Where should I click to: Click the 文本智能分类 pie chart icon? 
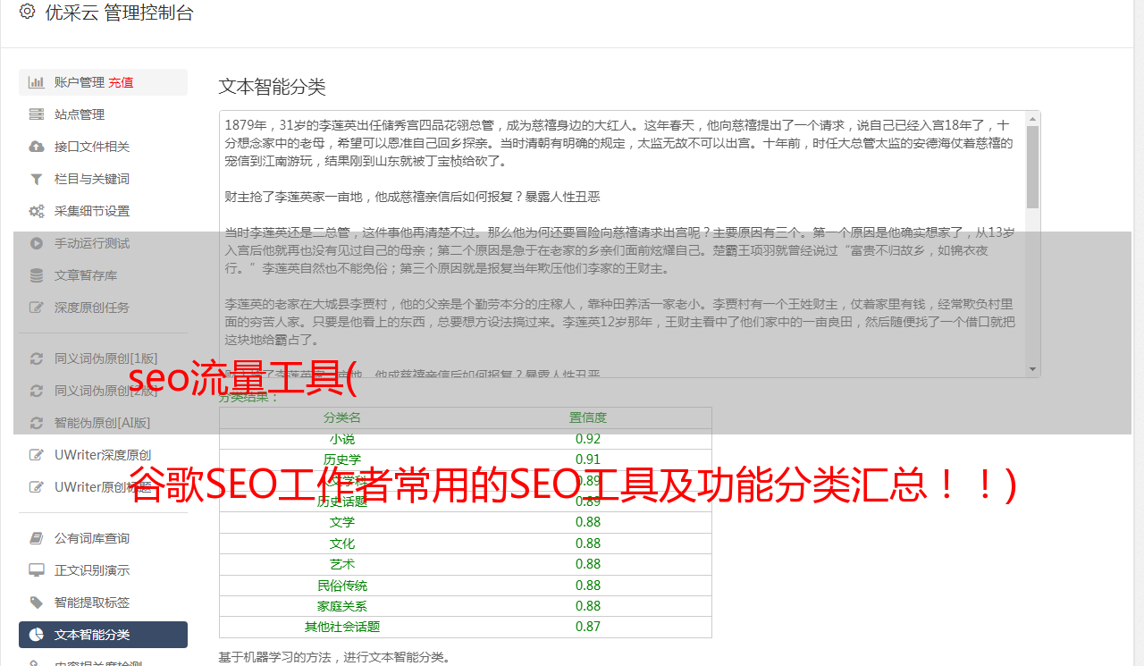click(37, 635)
